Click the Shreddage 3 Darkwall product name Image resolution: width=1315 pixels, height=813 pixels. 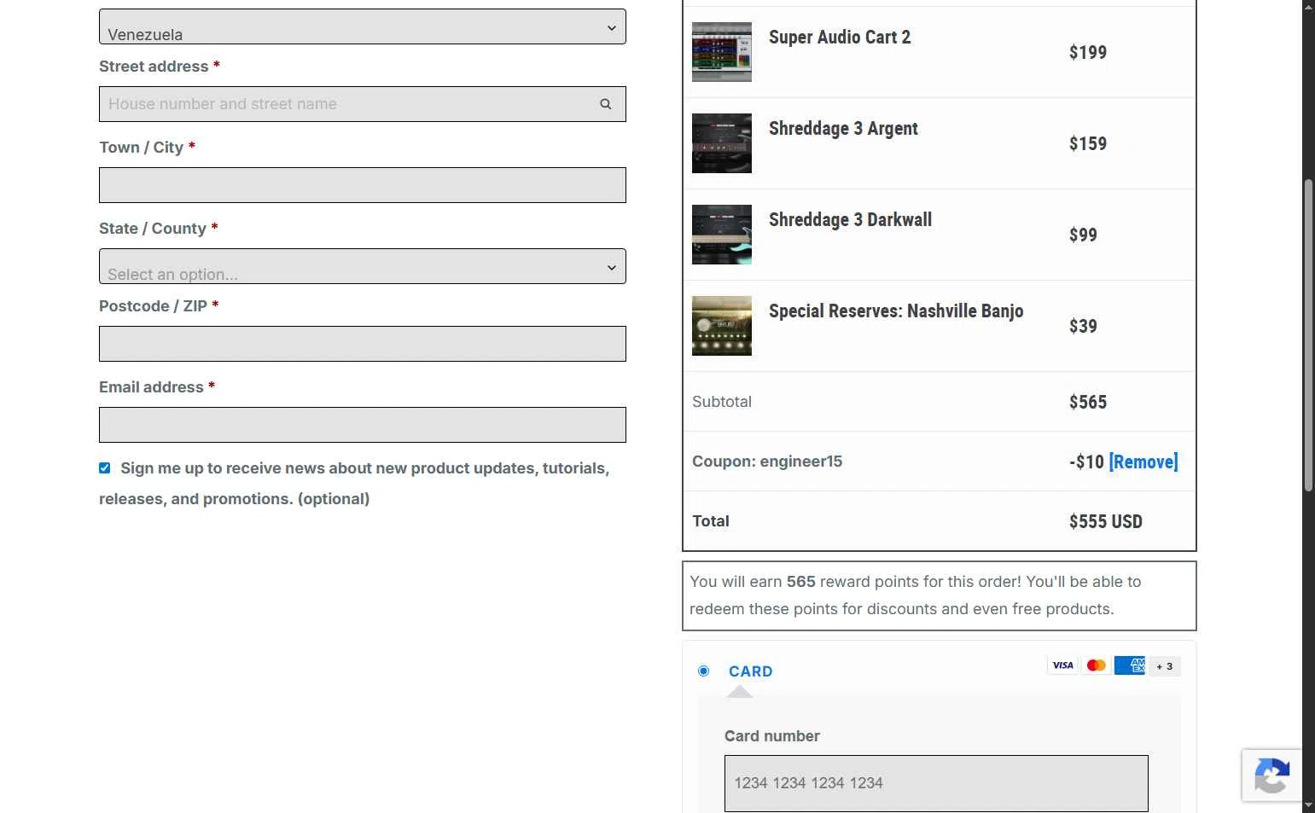(x=850, y=220)
